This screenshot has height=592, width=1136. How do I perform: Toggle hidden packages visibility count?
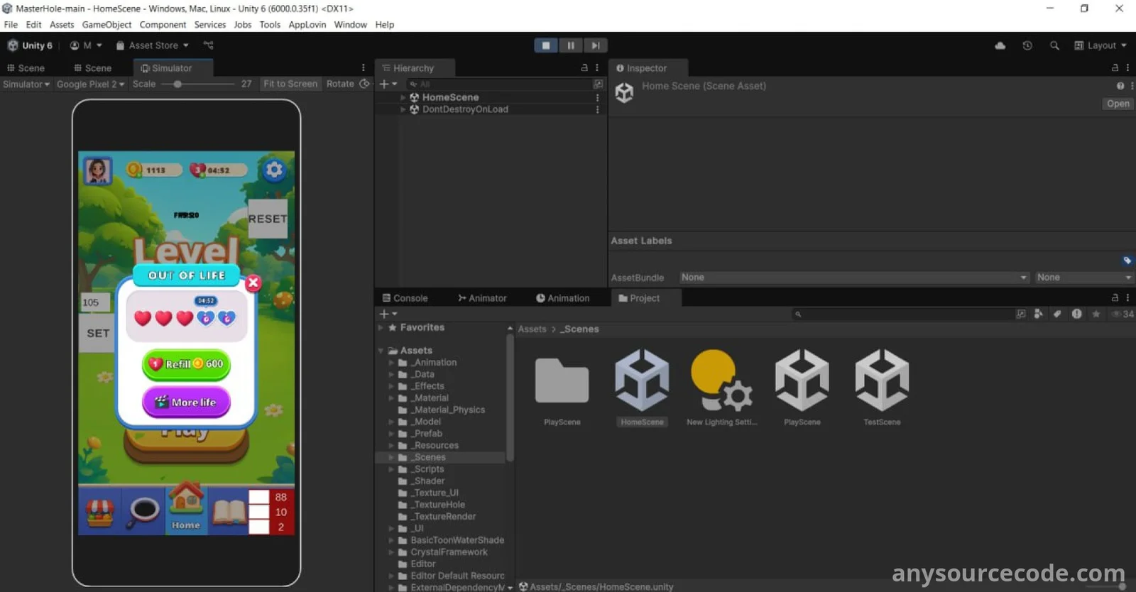(x=1123, y=314)
